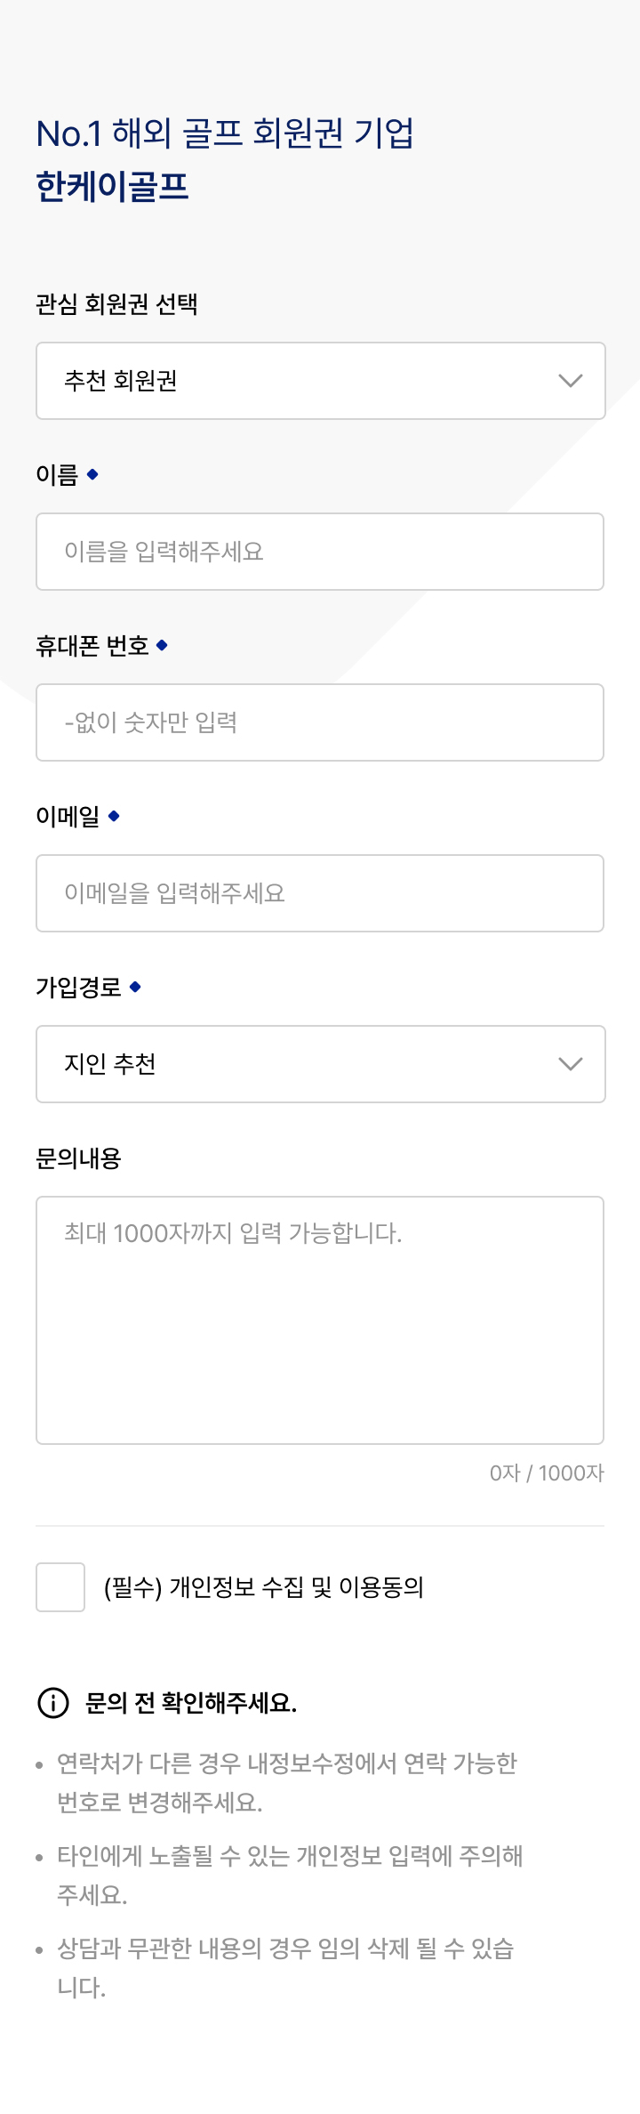
Task: Check the 개인정보 수집 및 이용동의 checkbox
Action: point(60,1587)
